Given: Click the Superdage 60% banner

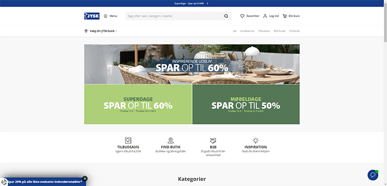Looking at the screenshot, I should point(138,104).
